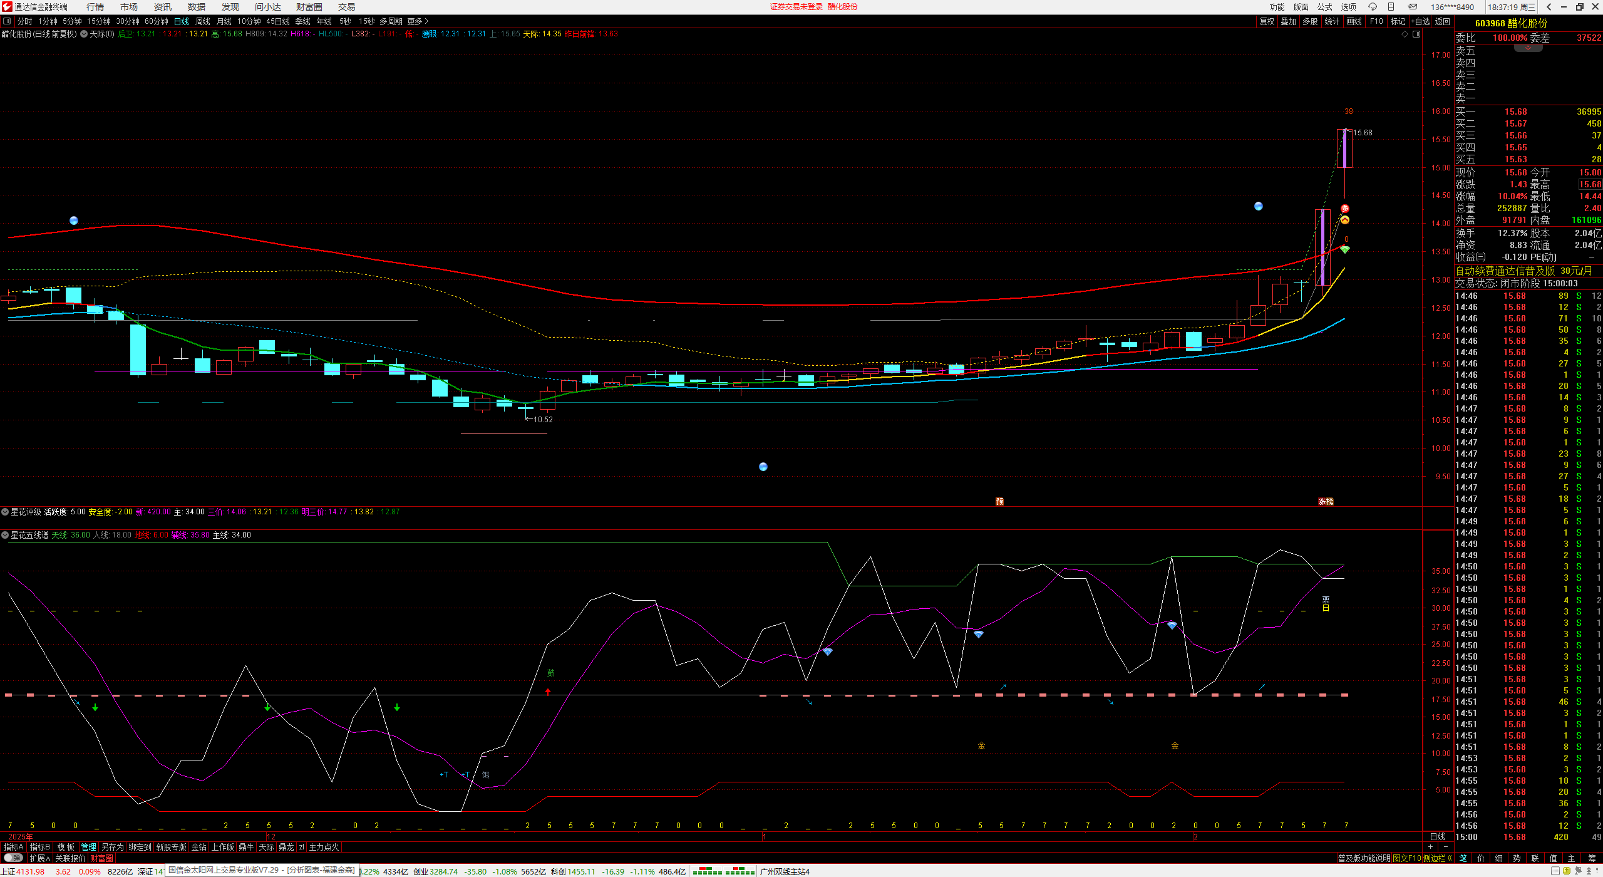Click the customer service headset icon
Screen dimensions: 1603x877
[x=1373, y=7]
